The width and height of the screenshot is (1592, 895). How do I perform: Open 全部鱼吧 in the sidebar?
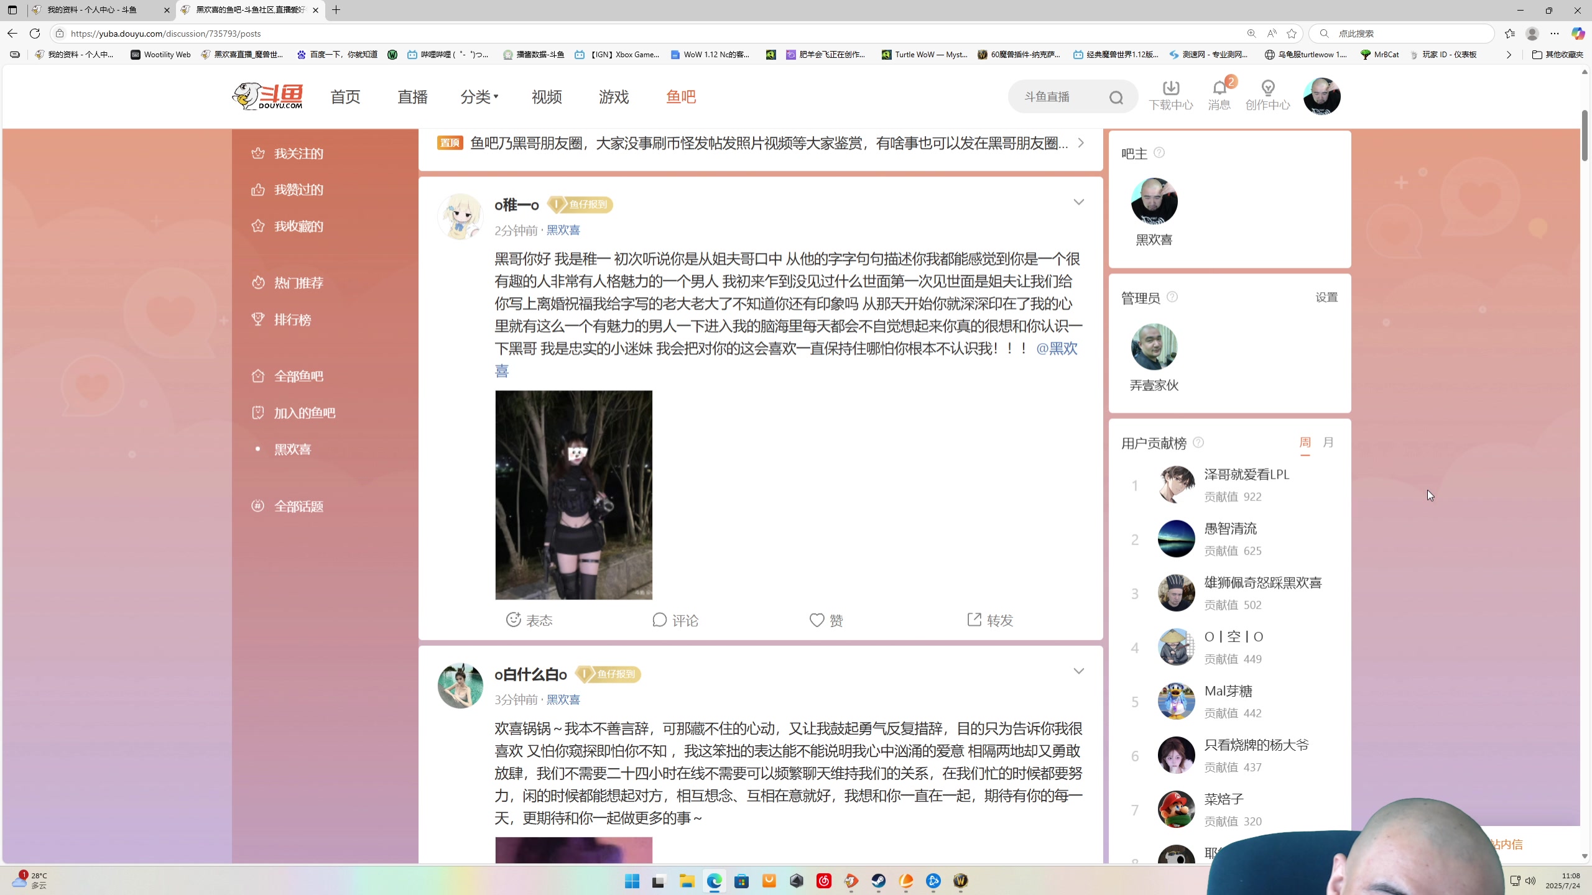click(287, 376)
